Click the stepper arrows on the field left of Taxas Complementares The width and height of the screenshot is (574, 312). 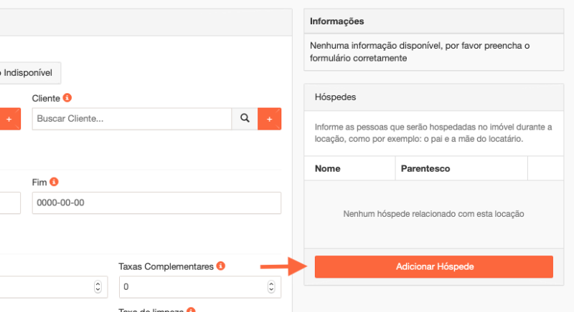tap(98, 287)
